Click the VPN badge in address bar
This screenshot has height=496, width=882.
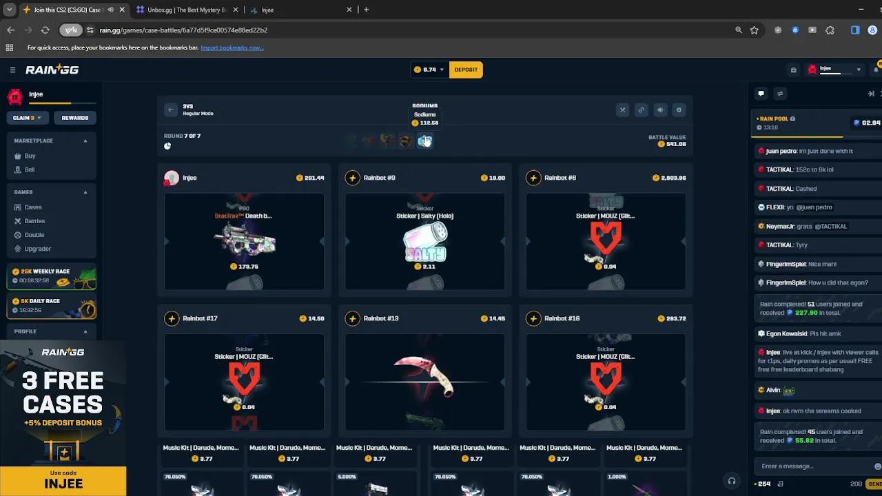click(71, 30)
